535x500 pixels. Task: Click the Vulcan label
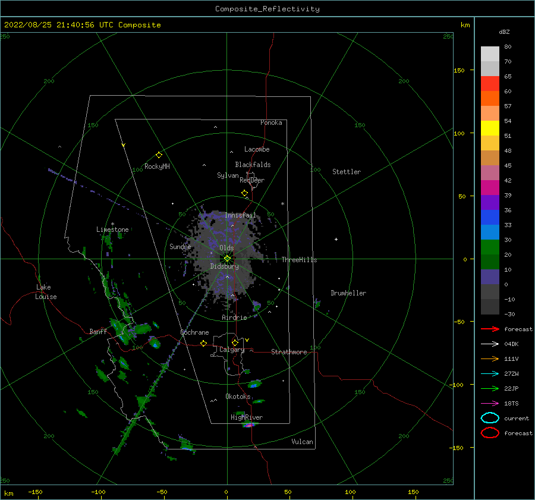(x=303, y=442)
